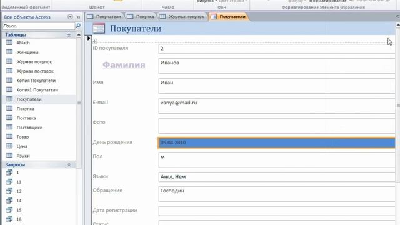
Task: Open the Поставка table icon
Action: pos(9,118)
